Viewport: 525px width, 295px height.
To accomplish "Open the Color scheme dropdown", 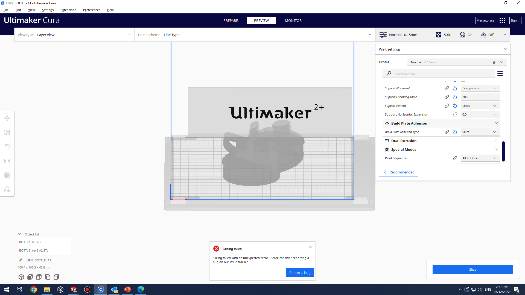I will [255, 35].
